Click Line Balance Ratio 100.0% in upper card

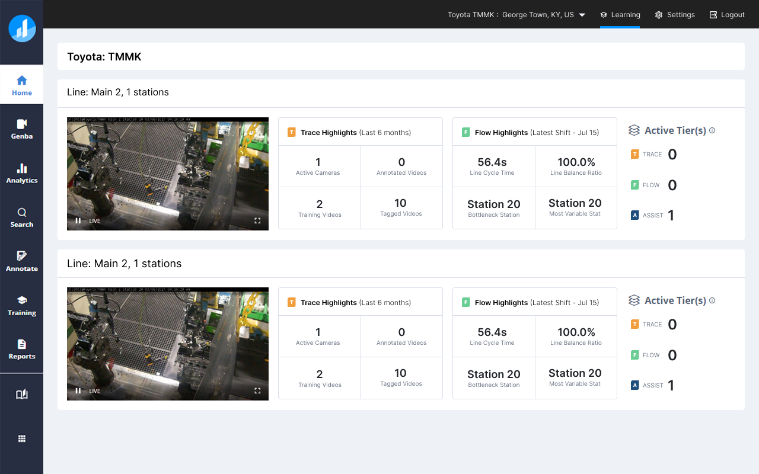[x=576, y=162]
